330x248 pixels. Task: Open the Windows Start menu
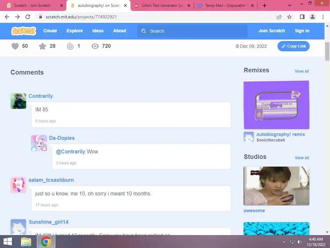pos(8,242)
